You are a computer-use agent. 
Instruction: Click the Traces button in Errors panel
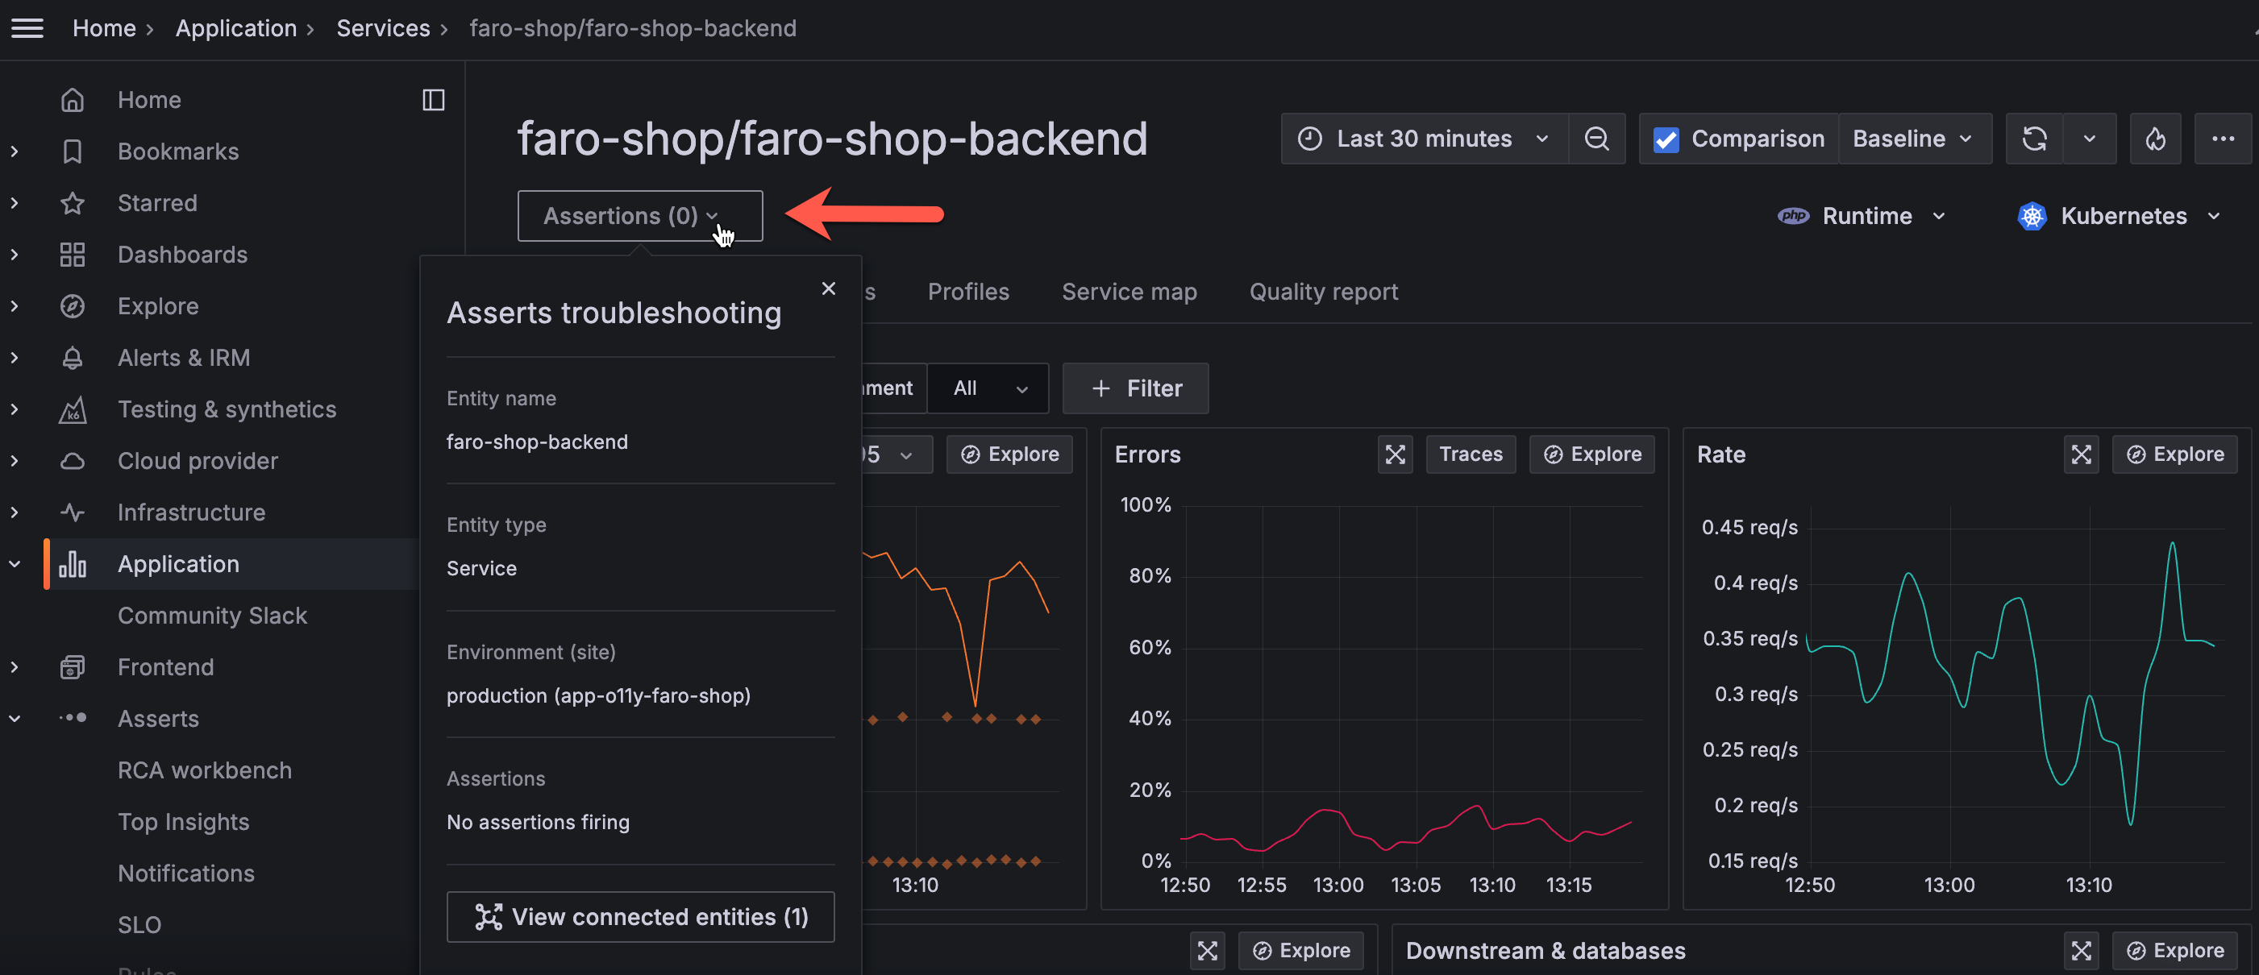click(x=1470, y=454)
